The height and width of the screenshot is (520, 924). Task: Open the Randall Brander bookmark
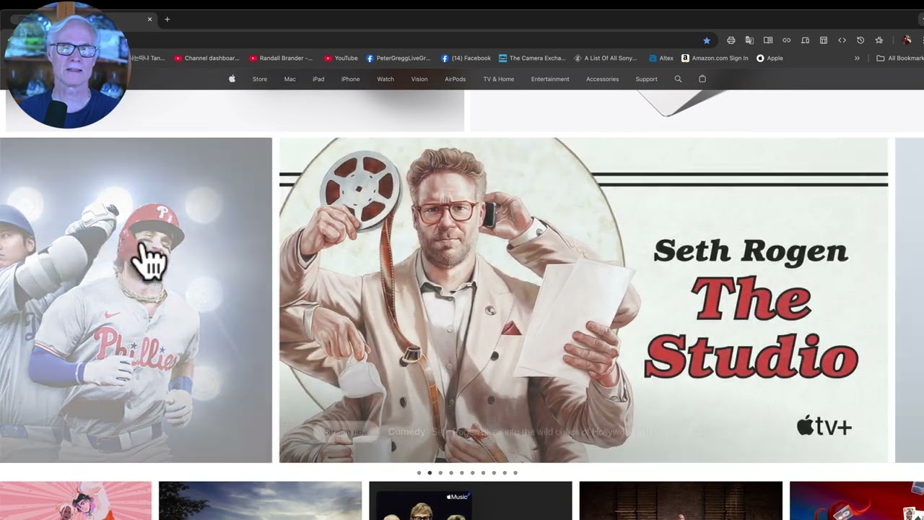[x=281, y=58]
